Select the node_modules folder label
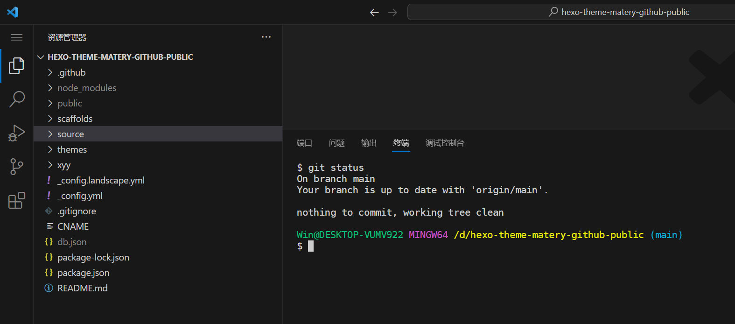The image size is (735, 324). click(x=87, y=88)
